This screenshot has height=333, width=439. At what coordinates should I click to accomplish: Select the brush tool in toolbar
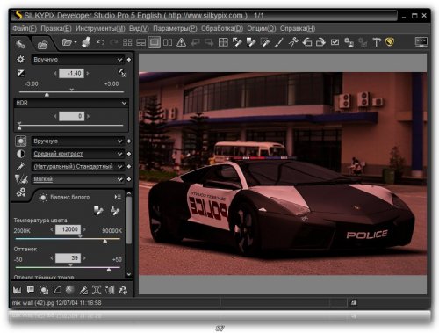(x=279, y=42)
